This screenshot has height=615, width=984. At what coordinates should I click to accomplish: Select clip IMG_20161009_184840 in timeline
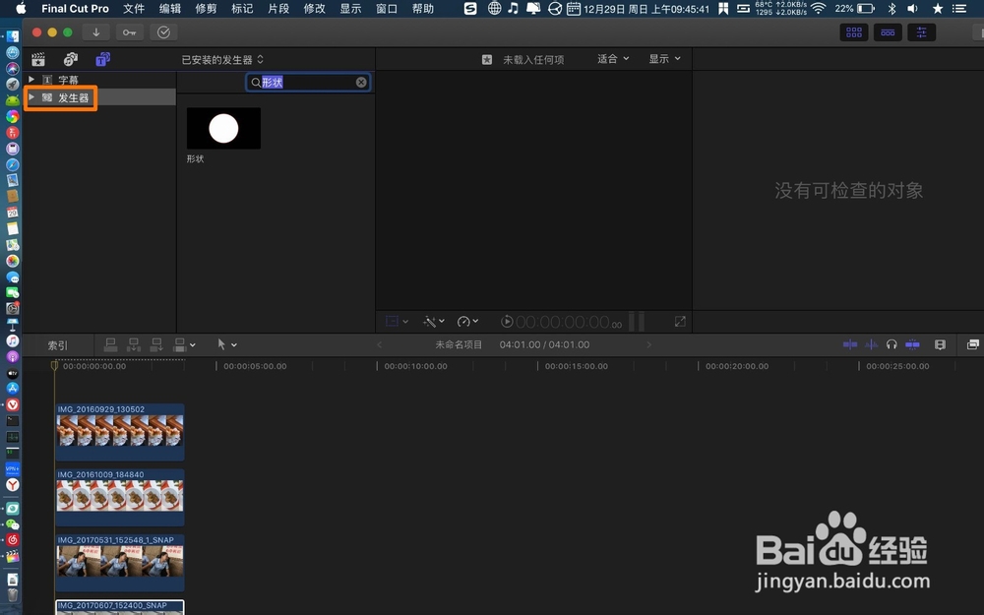pyautogui.click(x=120, y=497)
